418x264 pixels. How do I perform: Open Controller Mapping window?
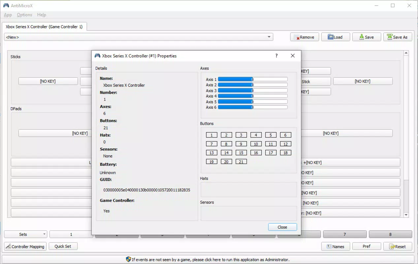[25, 247]
